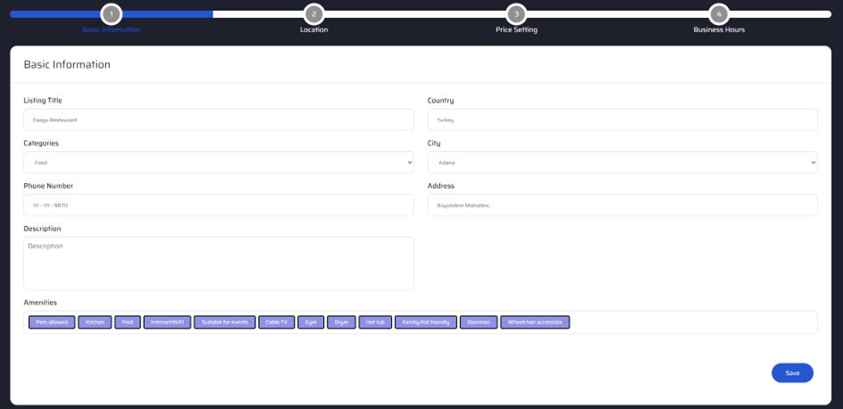
Task: Toggle the Cable TV amenity tag
Action: point(276,322)
